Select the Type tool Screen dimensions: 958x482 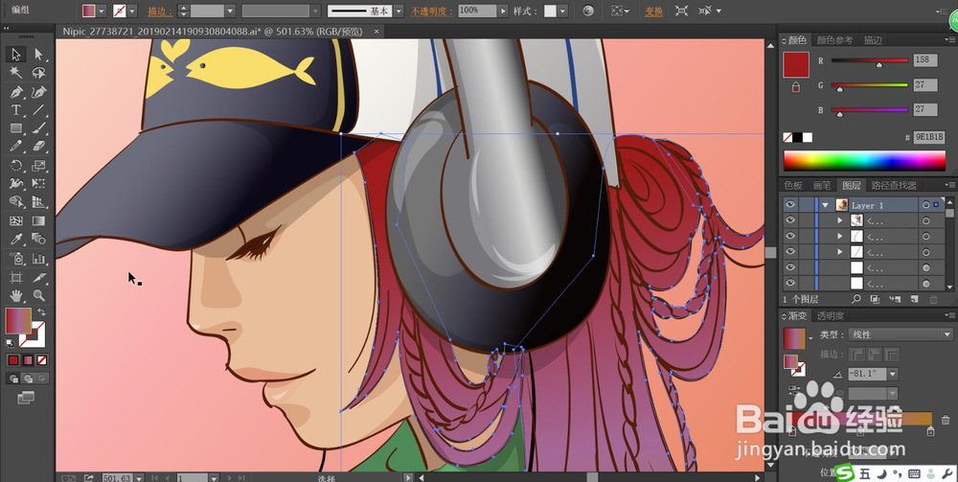point(16,110)
